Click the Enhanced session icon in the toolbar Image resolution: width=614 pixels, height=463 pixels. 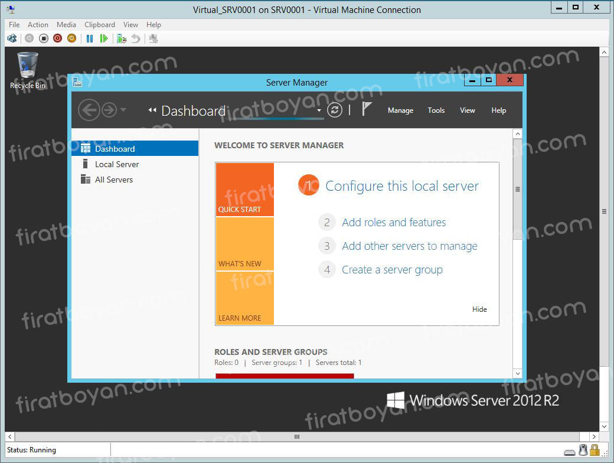[153, 38]
